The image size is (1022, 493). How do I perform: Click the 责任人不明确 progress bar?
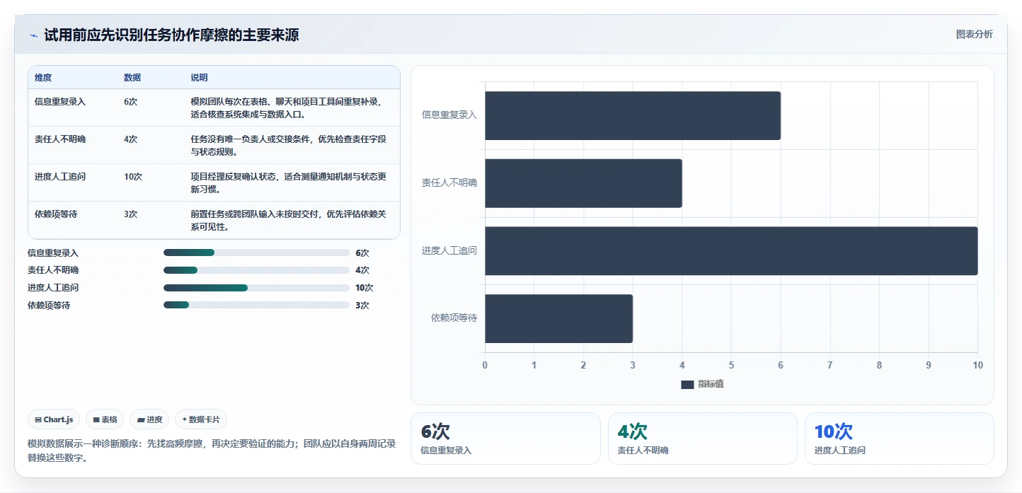(x=256, y=270)
